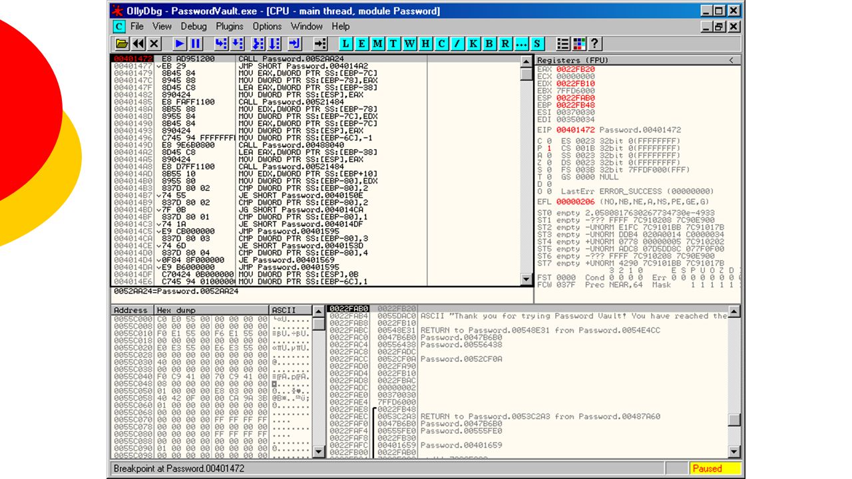Show Windows list with W button
Viewport: 852px width, 479px height.
point(409,44)
